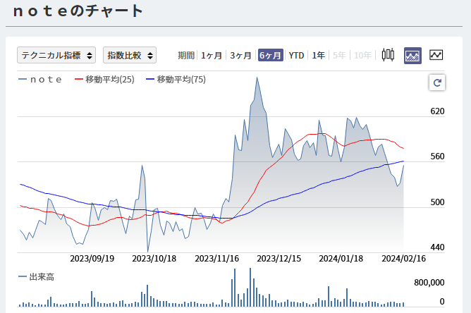Select the 1ヶ月 period
471x313 pixels.
tap(212, 56)
